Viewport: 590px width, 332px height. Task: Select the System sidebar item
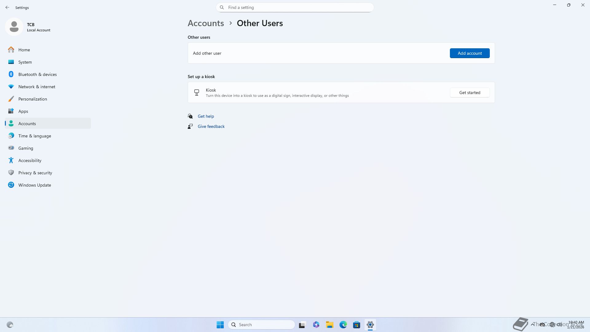pos(25,62)
